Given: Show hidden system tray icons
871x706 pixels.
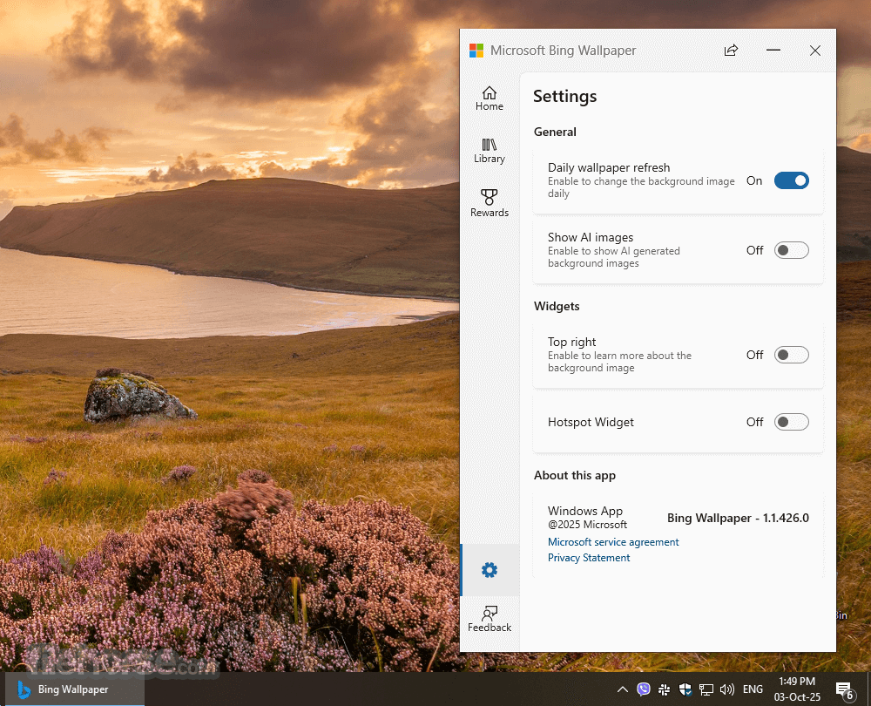Looking at the screenshot, I should point(622,689).
